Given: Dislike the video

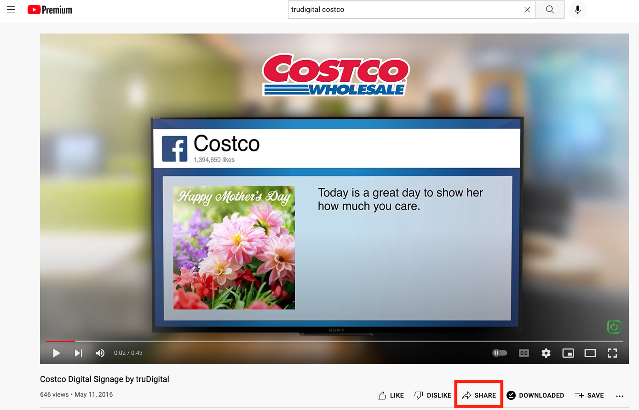Looking at the screenshot, I should [x=433, y=395].
